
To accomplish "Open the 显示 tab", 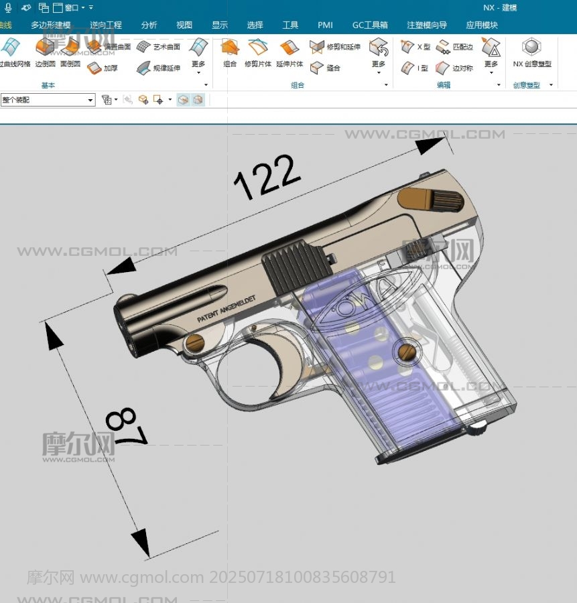I will click(220, 25).
